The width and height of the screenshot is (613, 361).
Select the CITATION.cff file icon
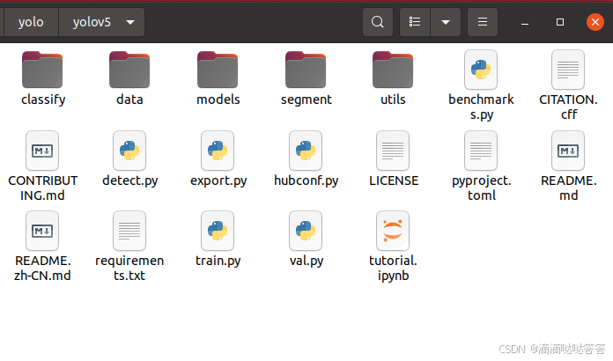[x=568, y=70]
